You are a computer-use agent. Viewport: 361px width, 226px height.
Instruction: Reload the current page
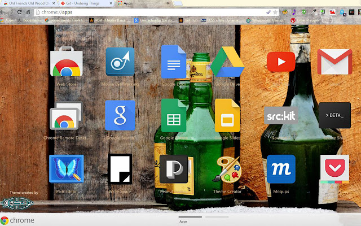(19, 12)
